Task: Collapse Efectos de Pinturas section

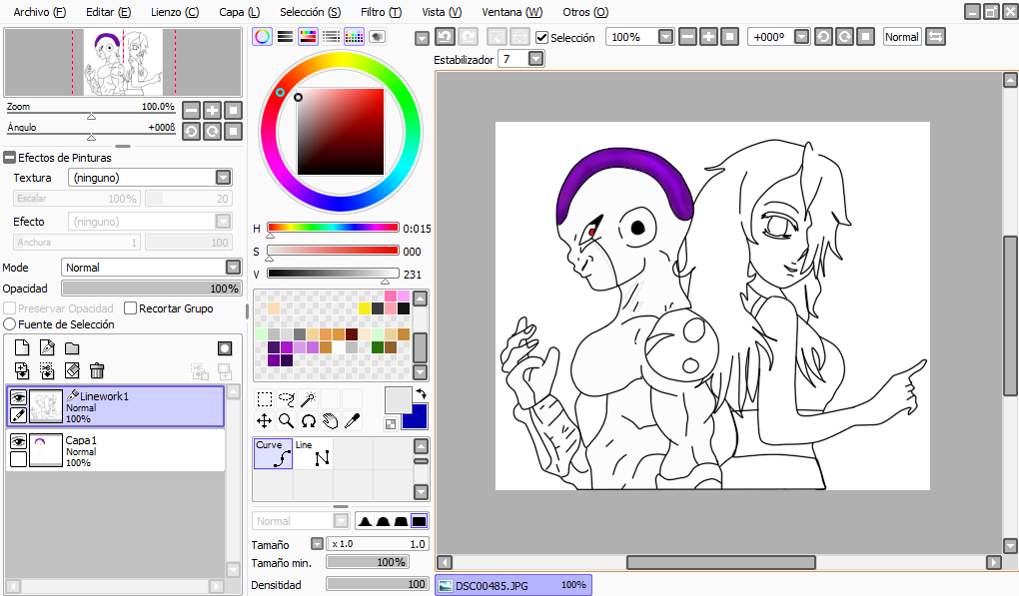Action: tap(10, 158)
